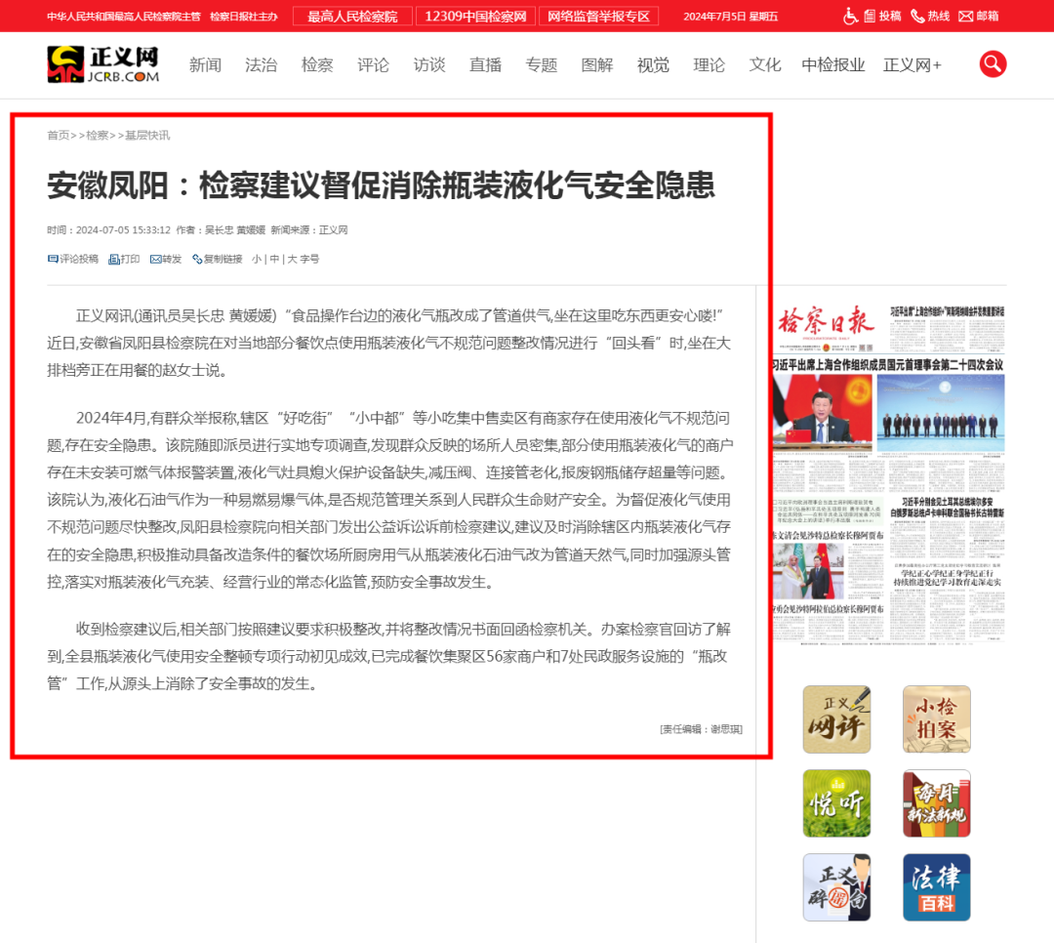This screenshot has height=943, width=1054.
Task: Copy article link with 复制链接
Action: [217, 259]
